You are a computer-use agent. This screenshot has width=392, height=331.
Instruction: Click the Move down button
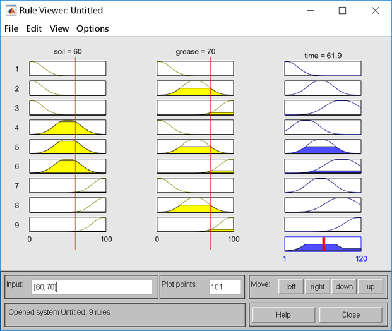point(344,286)
